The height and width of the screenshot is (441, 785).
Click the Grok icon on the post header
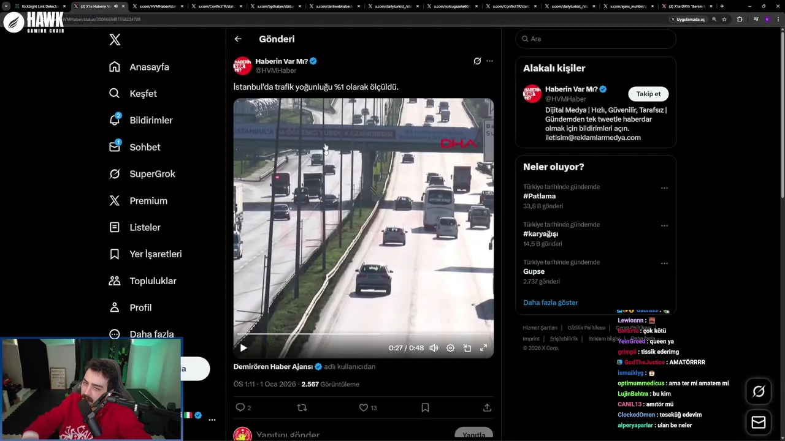point(477,61)
